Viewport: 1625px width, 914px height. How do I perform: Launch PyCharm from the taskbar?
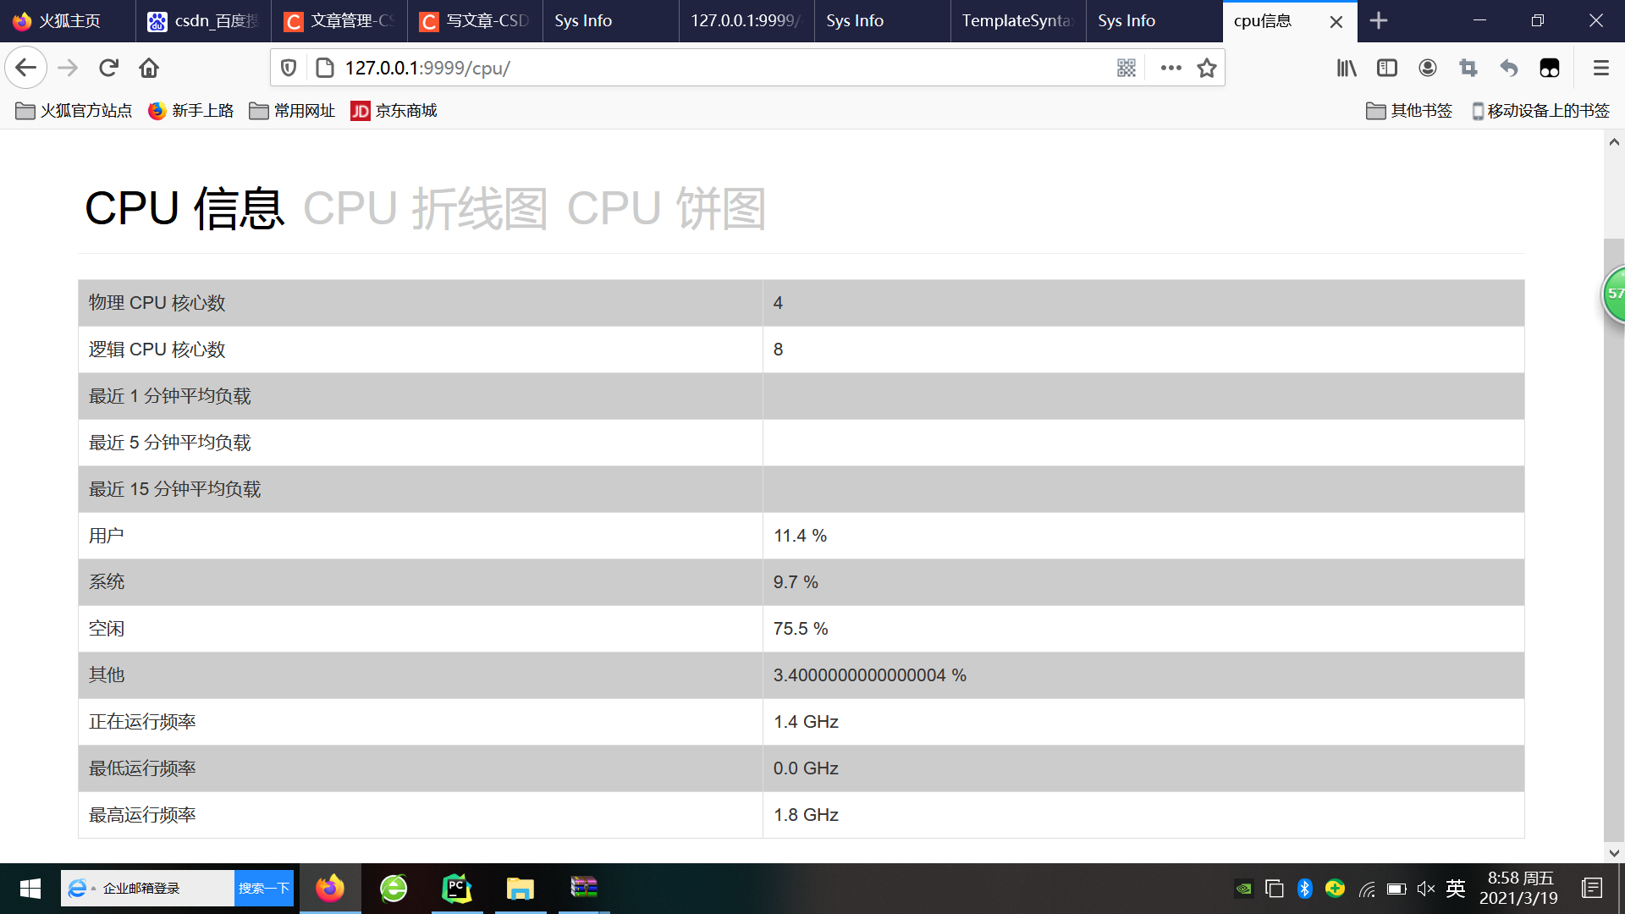tap(457, 888)
